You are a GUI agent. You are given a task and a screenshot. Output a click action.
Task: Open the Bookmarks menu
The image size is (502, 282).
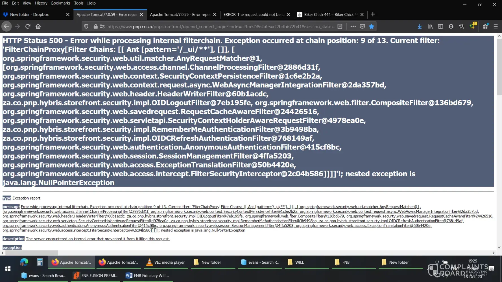(61, 3)
